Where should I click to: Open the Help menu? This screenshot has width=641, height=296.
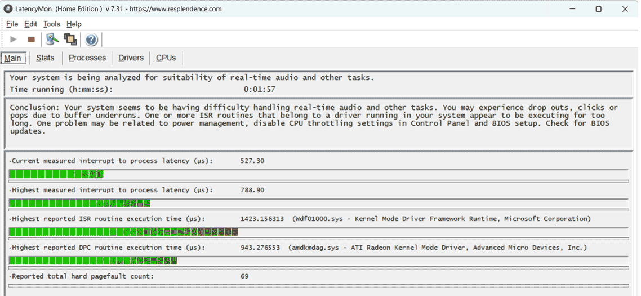(x=74, y=24)
